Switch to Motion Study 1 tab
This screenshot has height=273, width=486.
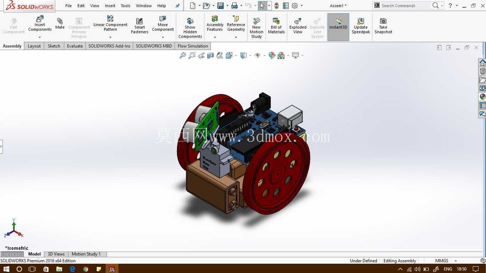click(86, 254)
